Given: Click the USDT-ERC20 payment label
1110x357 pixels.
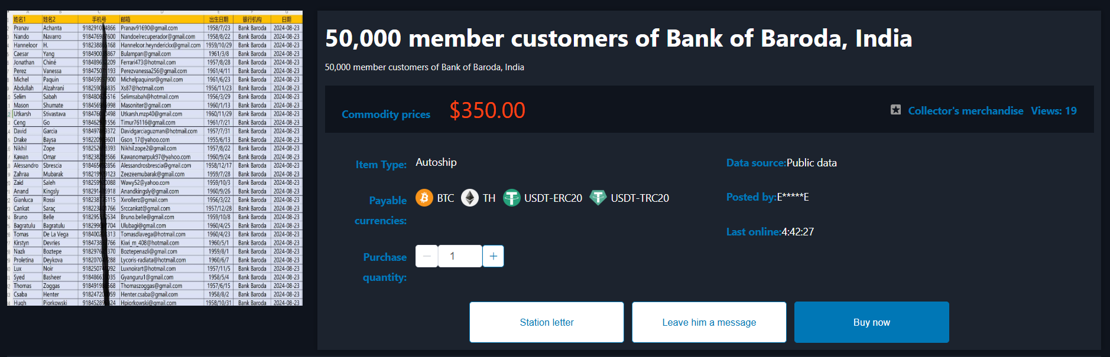Looking at the screenshot, I should (553, 198).
